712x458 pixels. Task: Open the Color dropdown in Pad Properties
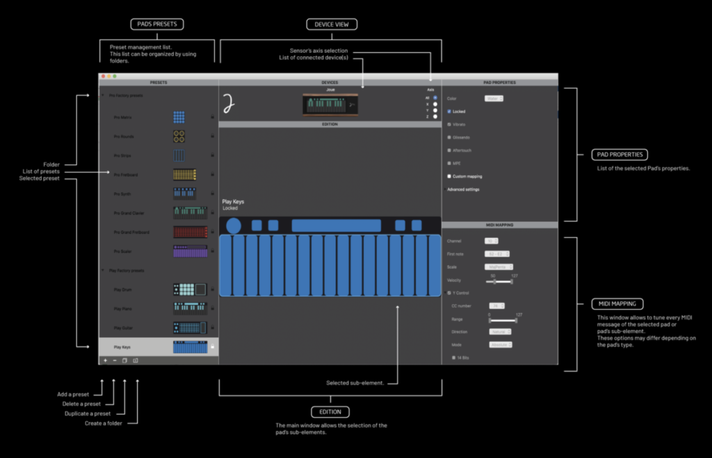click(494, 99)
